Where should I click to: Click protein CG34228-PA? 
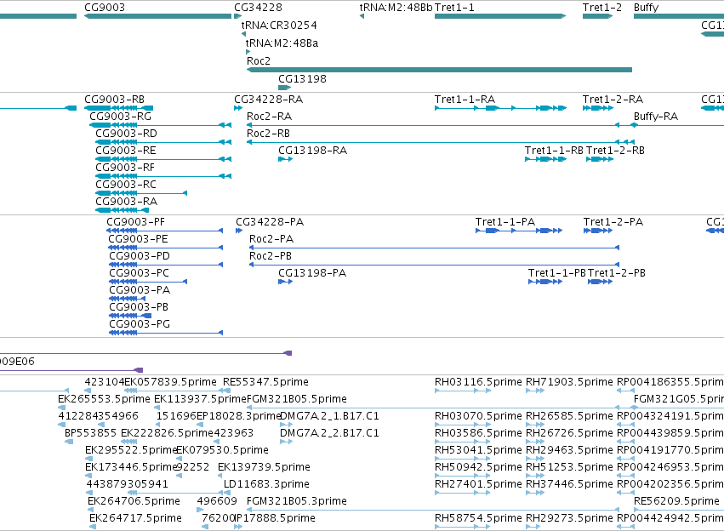click(x=270, y=223)
